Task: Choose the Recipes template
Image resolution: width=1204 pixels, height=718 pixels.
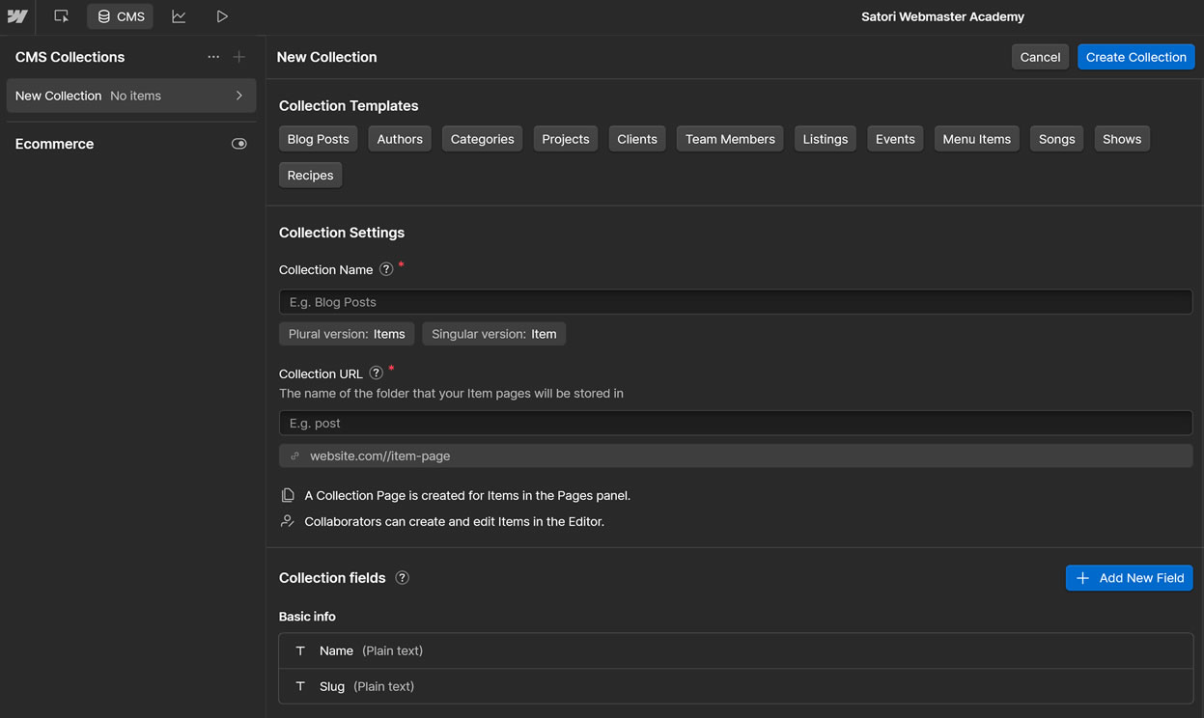Action: tap(310, 175)
